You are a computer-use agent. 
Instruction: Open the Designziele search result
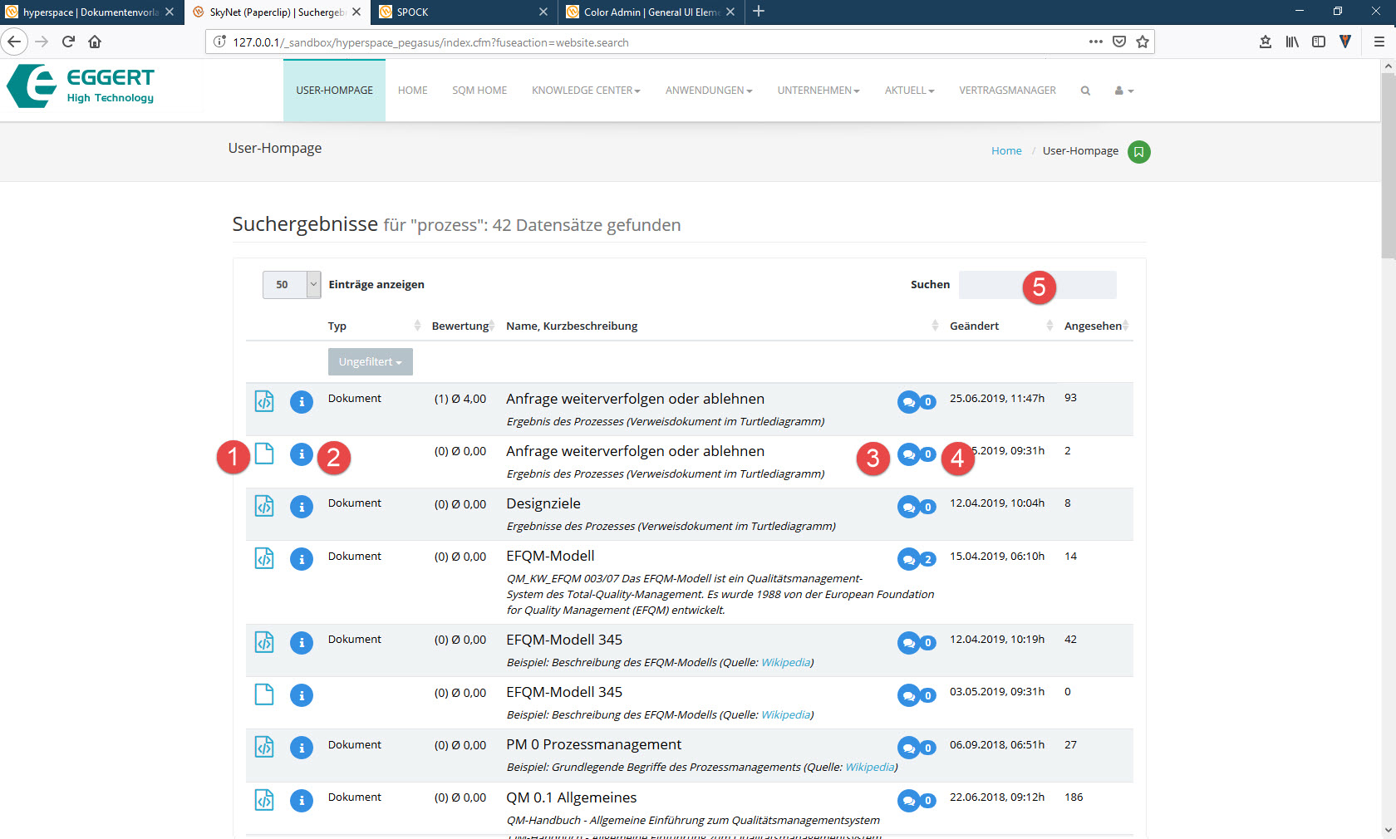[543, 504]
